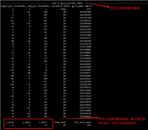148x130 pixels.
Task: Click the temp_mean label
Action: click(x=60, y=122)
